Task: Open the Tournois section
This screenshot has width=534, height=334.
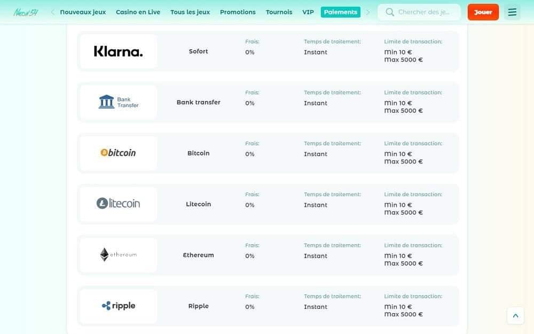Action: point(279,12)
